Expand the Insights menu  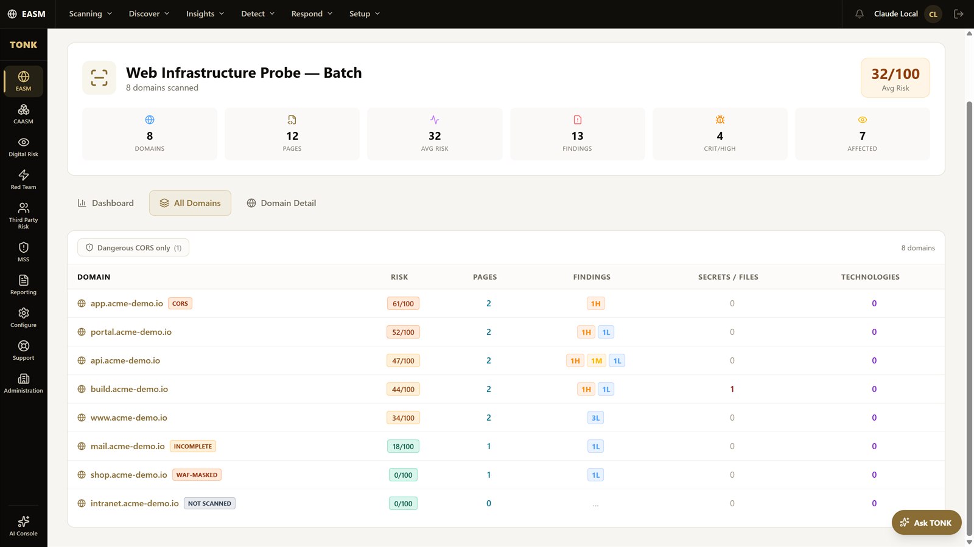coord(205,14)
